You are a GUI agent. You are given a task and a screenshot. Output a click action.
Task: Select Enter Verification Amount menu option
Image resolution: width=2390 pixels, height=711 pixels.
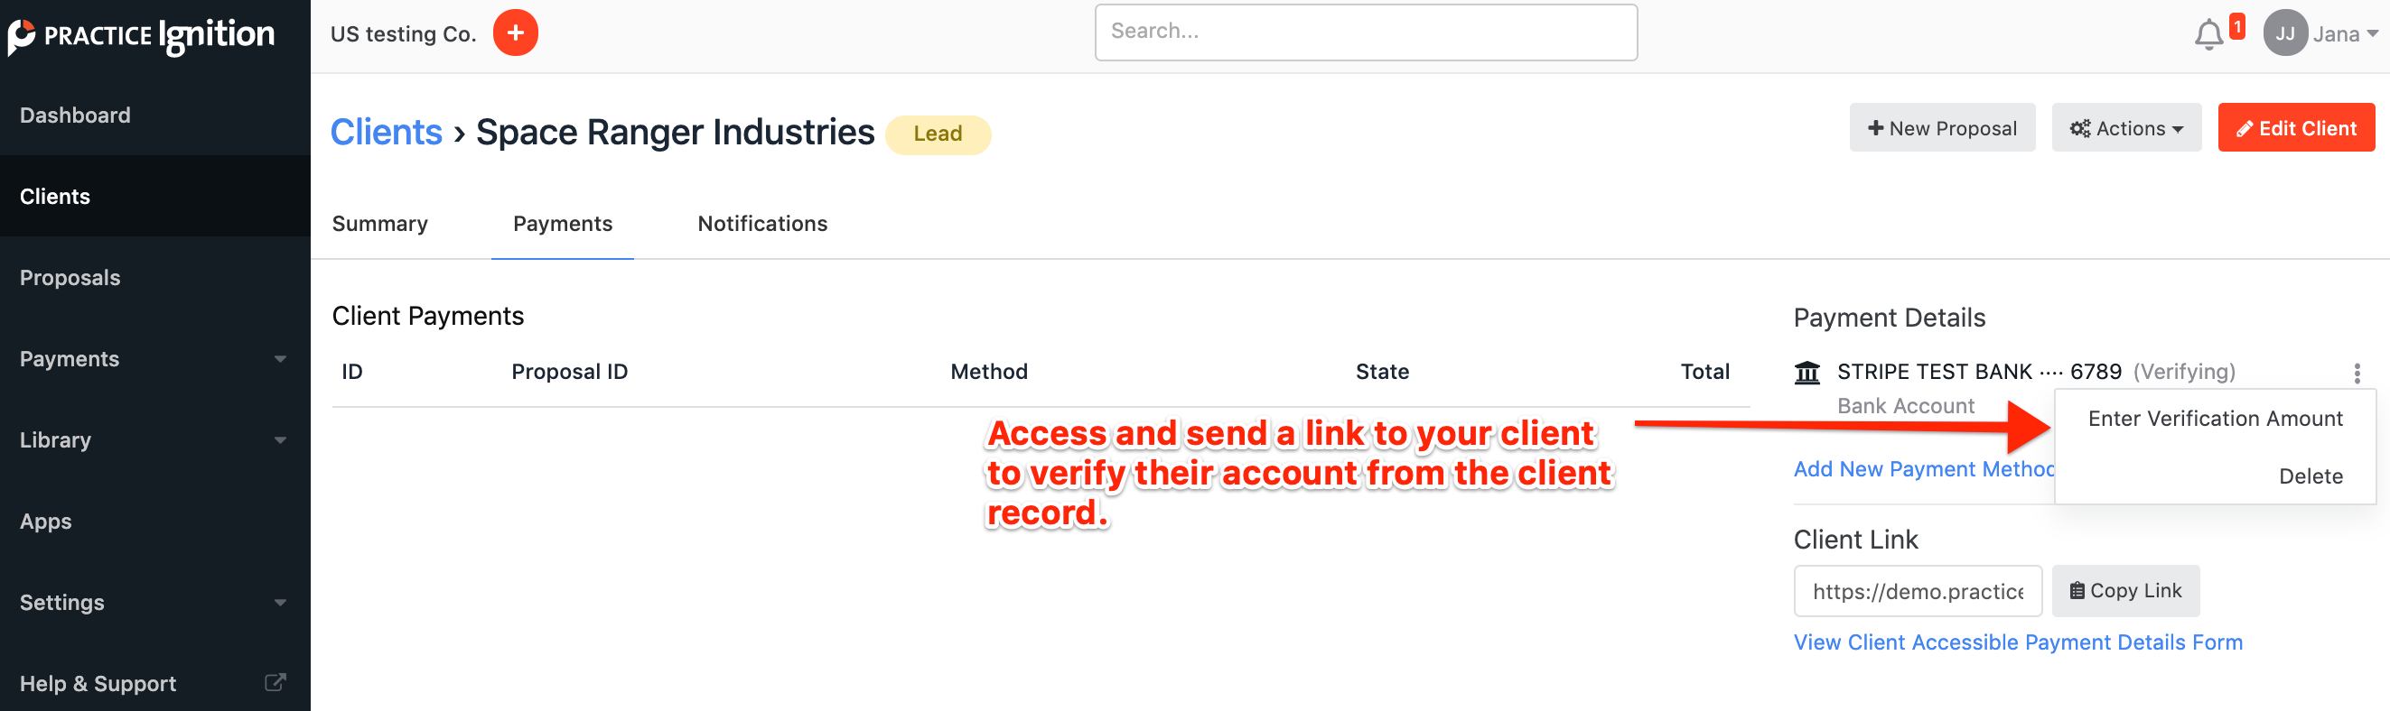(2215, 419)
